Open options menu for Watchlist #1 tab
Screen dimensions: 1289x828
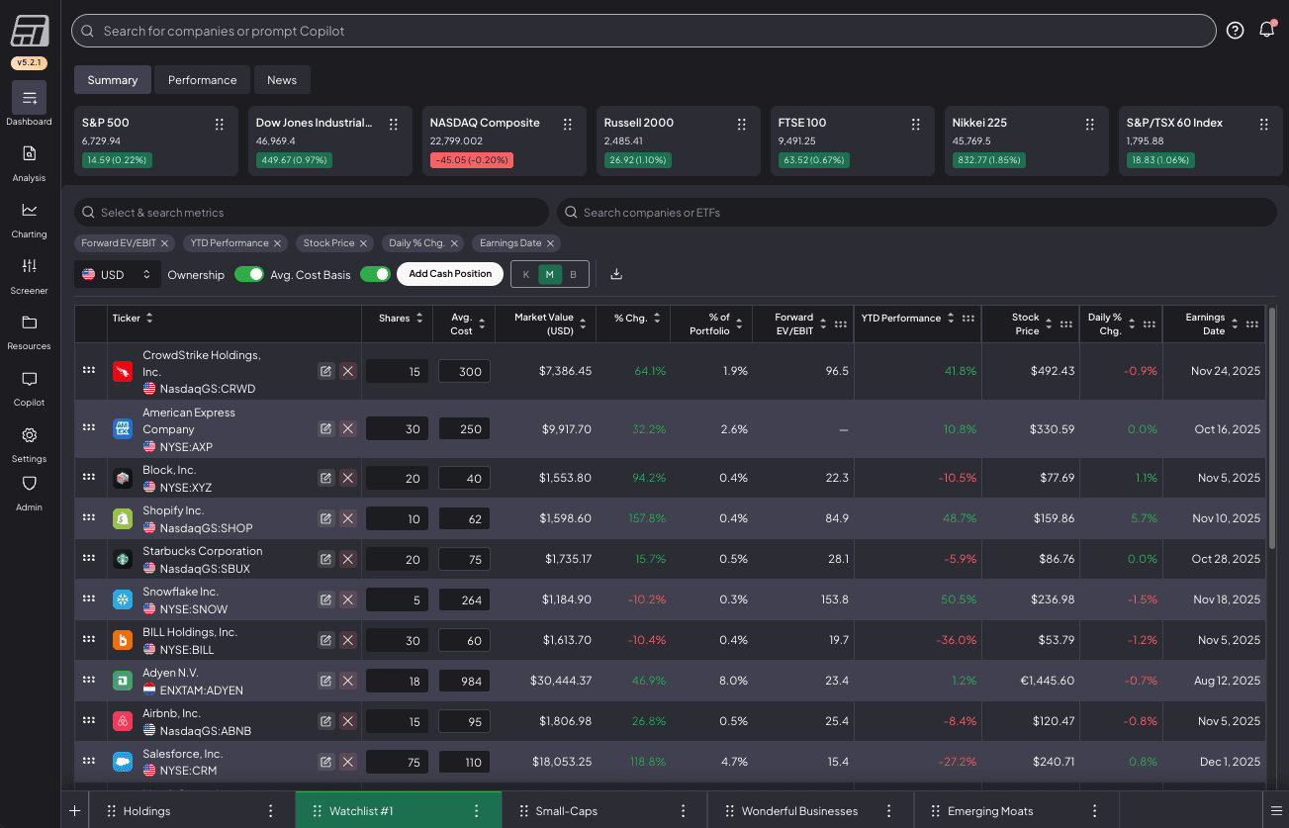click(476, 810)
